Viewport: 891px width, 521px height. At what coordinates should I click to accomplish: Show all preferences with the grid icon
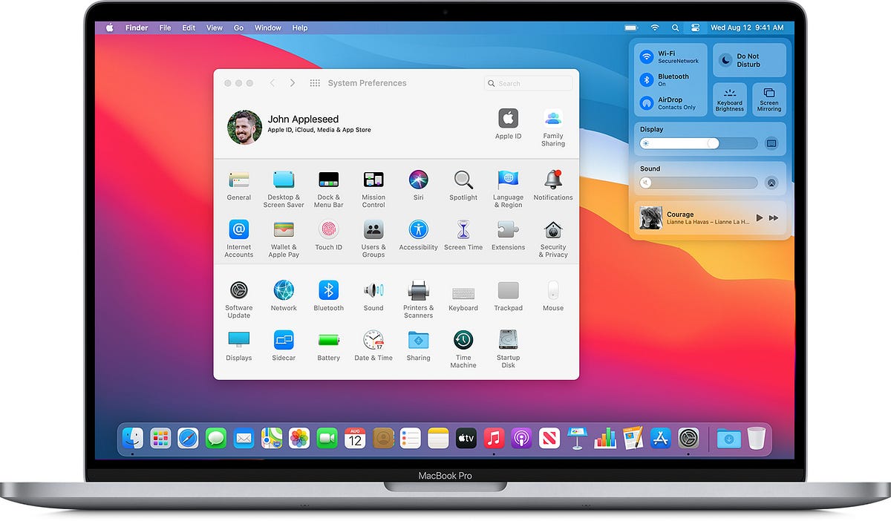pyautogui.click(x=315, y=83)
